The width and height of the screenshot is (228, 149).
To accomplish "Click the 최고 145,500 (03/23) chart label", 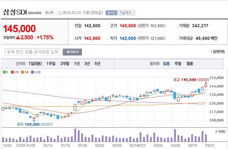I will [x=191, y=80].
